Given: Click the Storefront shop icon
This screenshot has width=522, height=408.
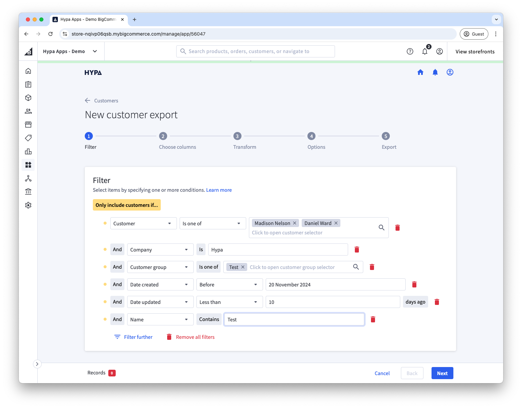Looking at the screenshot, I should pos(28,125).
